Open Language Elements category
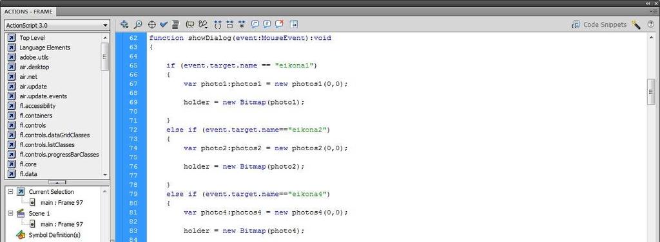This screenshot has height=242, width=660. pos(44,48)
